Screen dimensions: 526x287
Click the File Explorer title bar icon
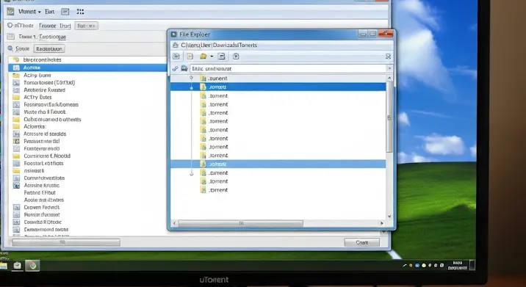174,34
